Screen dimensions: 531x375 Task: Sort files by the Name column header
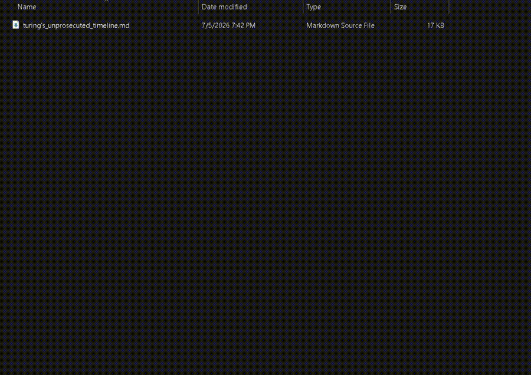[x=27, y=6]
